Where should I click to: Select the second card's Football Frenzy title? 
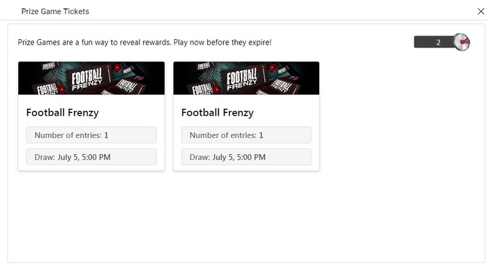coord(218,112)
